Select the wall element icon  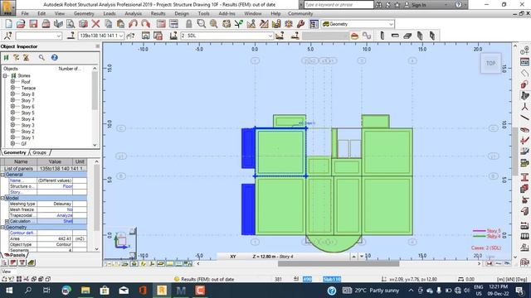420,36
